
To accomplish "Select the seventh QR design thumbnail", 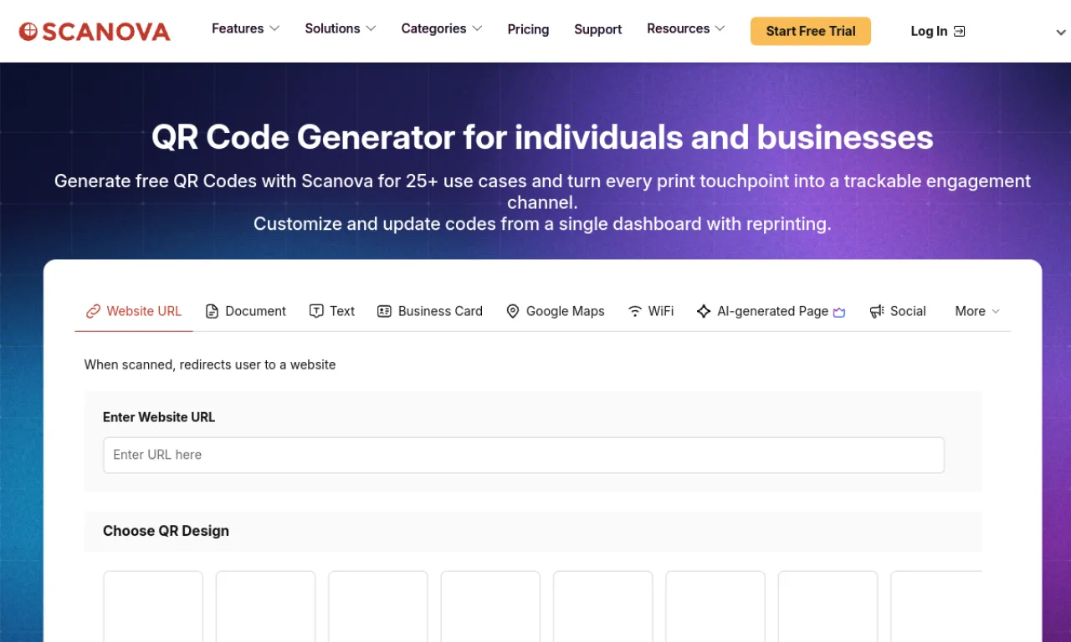I will [828, 606].
